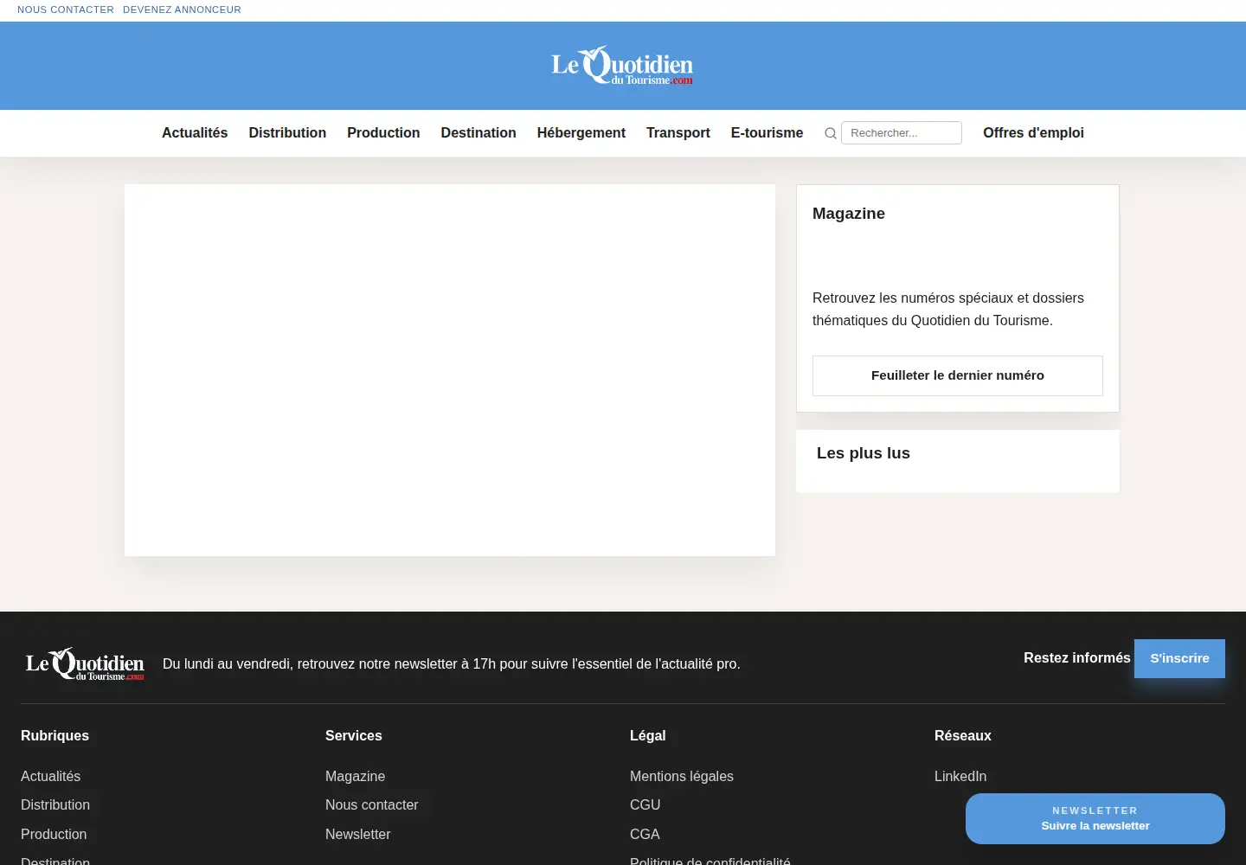
Task: Open the Distribution menu item
Action: tap(287, 132)
